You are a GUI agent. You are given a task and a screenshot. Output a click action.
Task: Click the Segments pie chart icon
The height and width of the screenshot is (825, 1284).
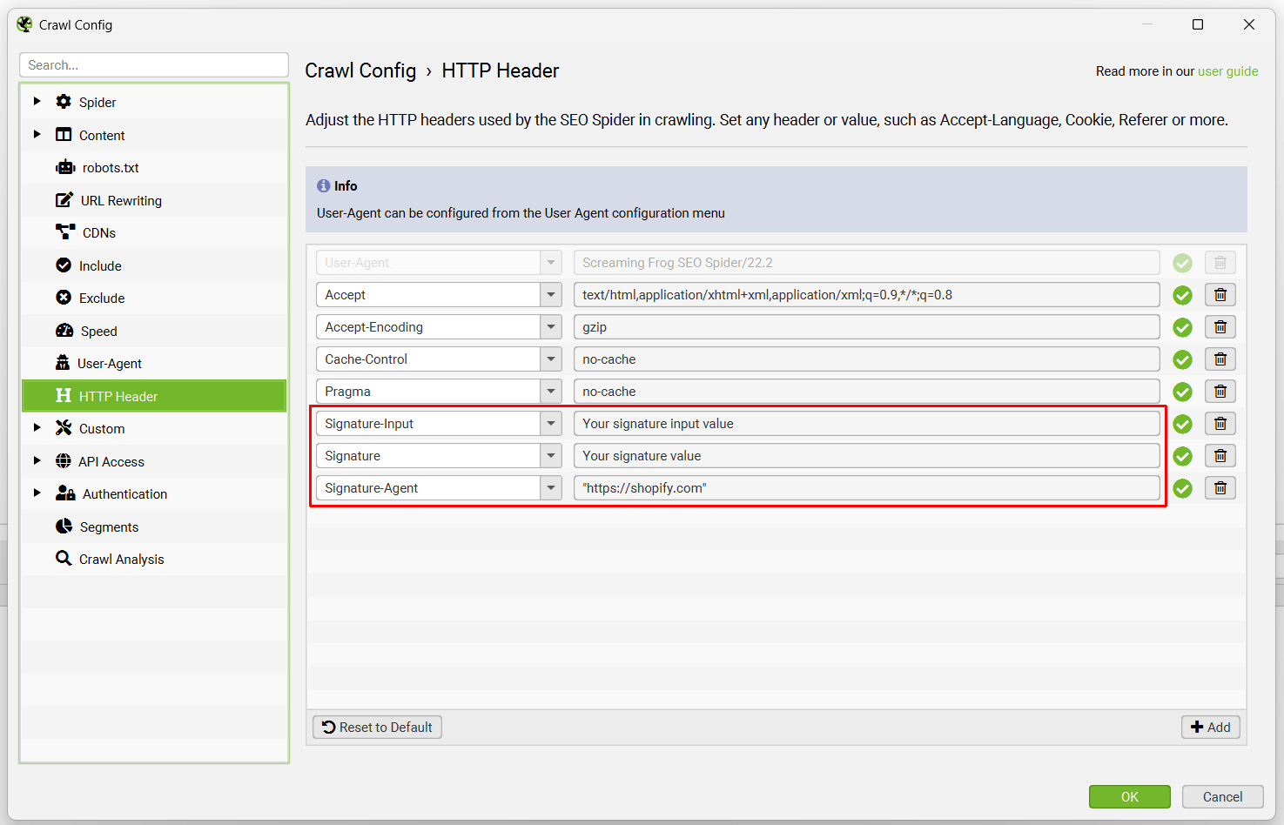point(64,527)
